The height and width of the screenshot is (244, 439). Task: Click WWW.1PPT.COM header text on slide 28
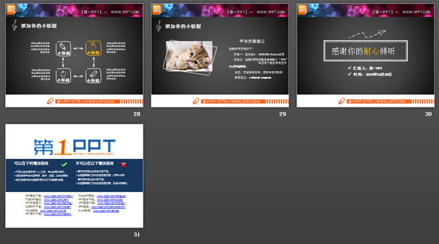tap(125, 12)
